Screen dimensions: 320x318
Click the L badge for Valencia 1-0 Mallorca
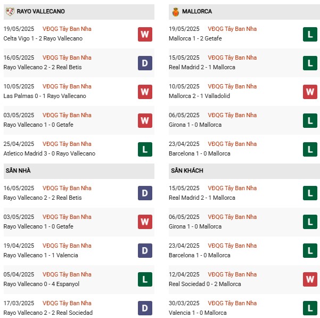point(310,308)
